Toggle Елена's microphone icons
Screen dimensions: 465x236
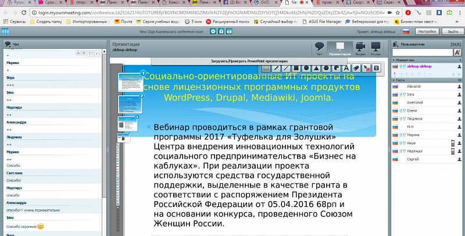[402, 110]
